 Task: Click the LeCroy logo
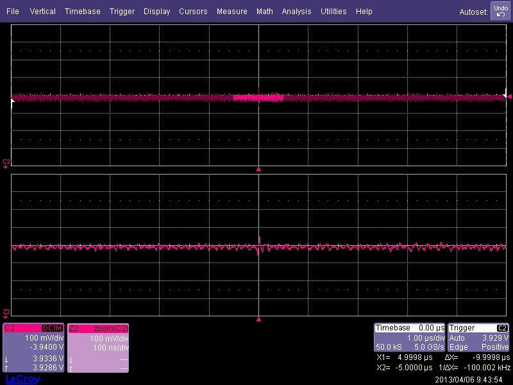[22, 379]
